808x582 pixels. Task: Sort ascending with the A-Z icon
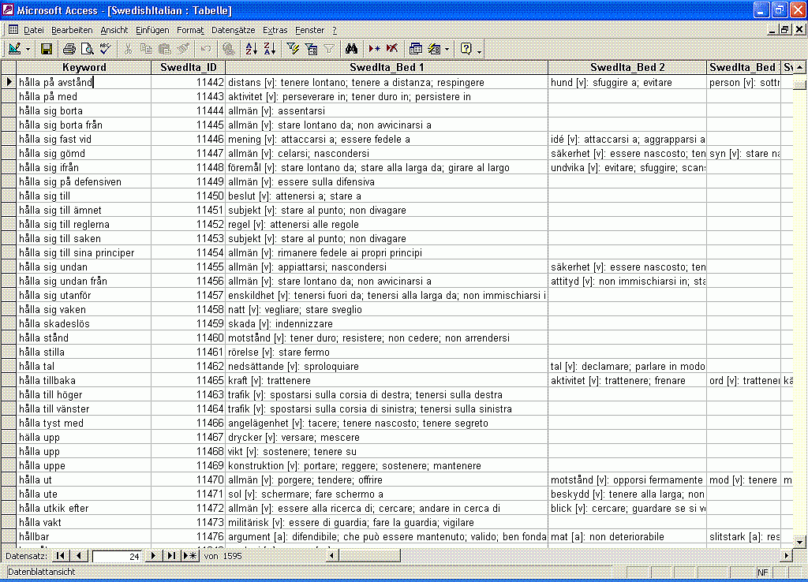pos(252,49)
